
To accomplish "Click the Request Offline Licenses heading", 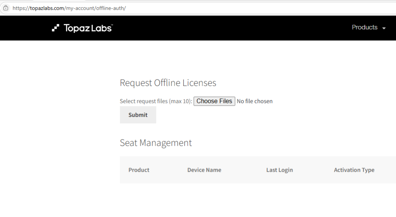I will [168, 83].
